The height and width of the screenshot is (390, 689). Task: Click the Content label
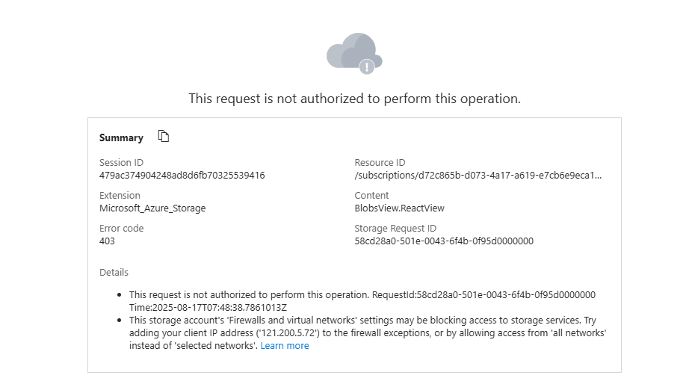point(371,196)
